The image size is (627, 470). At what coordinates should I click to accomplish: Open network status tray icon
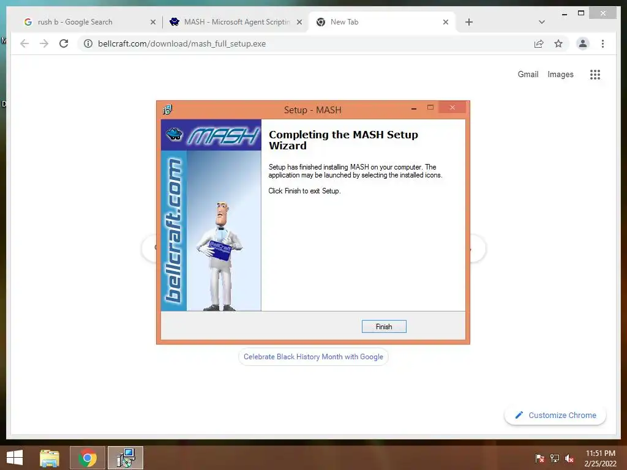point(555,458)
